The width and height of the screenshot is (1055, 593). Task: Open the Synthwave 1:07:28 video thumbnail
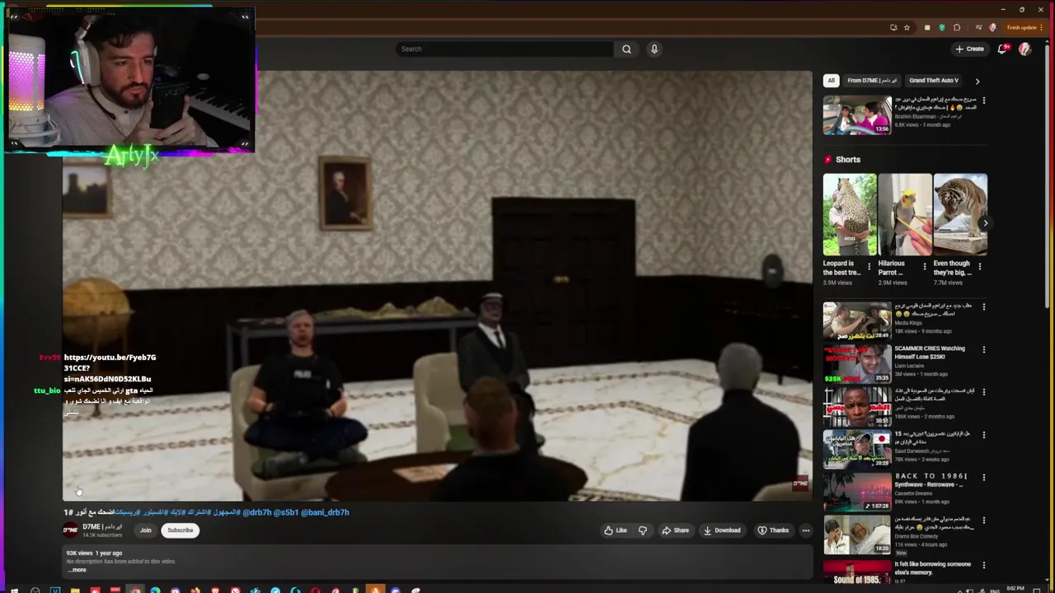pos(857,491)
